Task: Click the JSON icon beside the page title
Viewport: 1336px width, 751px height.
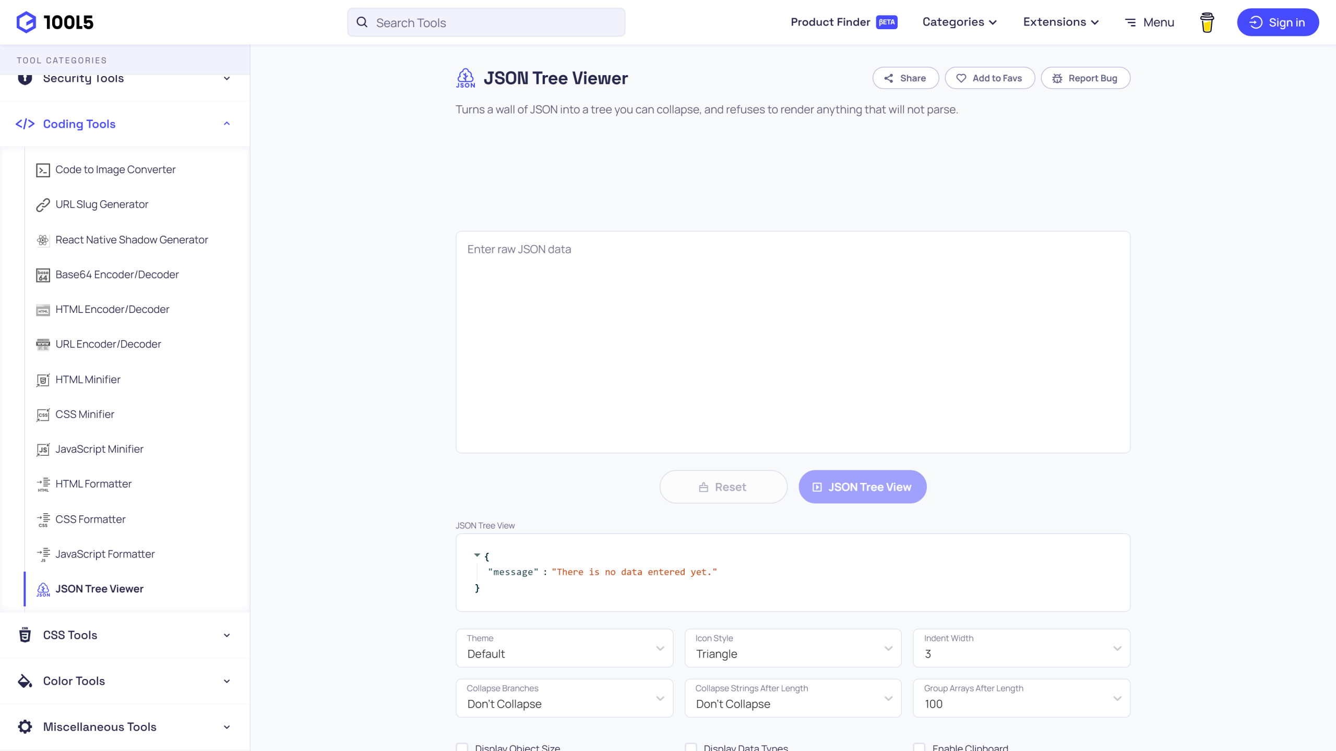Action: (466, 78)
